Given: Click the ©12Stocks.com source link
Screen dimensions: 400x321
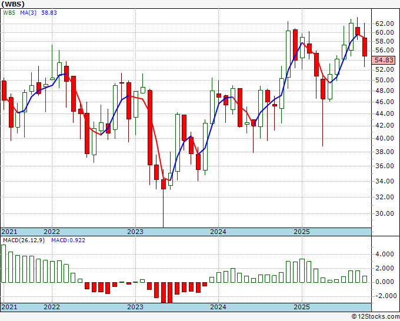Looking at the screenshot, I should coord(375,317).
